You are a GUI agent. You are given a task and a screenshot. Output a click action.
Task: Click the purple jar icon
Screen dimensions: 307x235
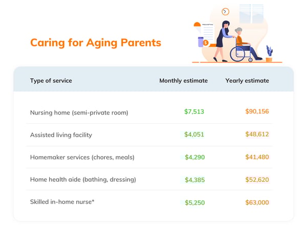pos(201,42)
